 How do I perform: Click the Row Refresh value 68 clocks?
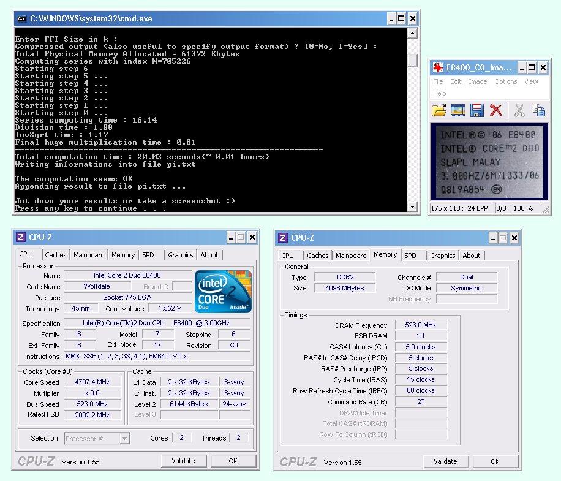coord(421,391)
